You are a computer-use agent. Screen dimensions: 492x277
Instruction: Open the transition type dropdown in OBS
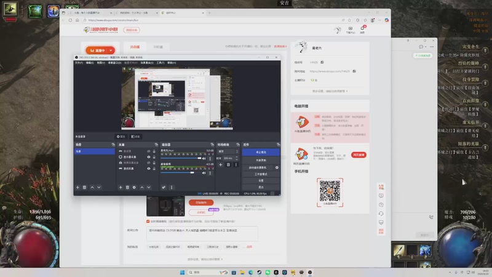(228, 151)
